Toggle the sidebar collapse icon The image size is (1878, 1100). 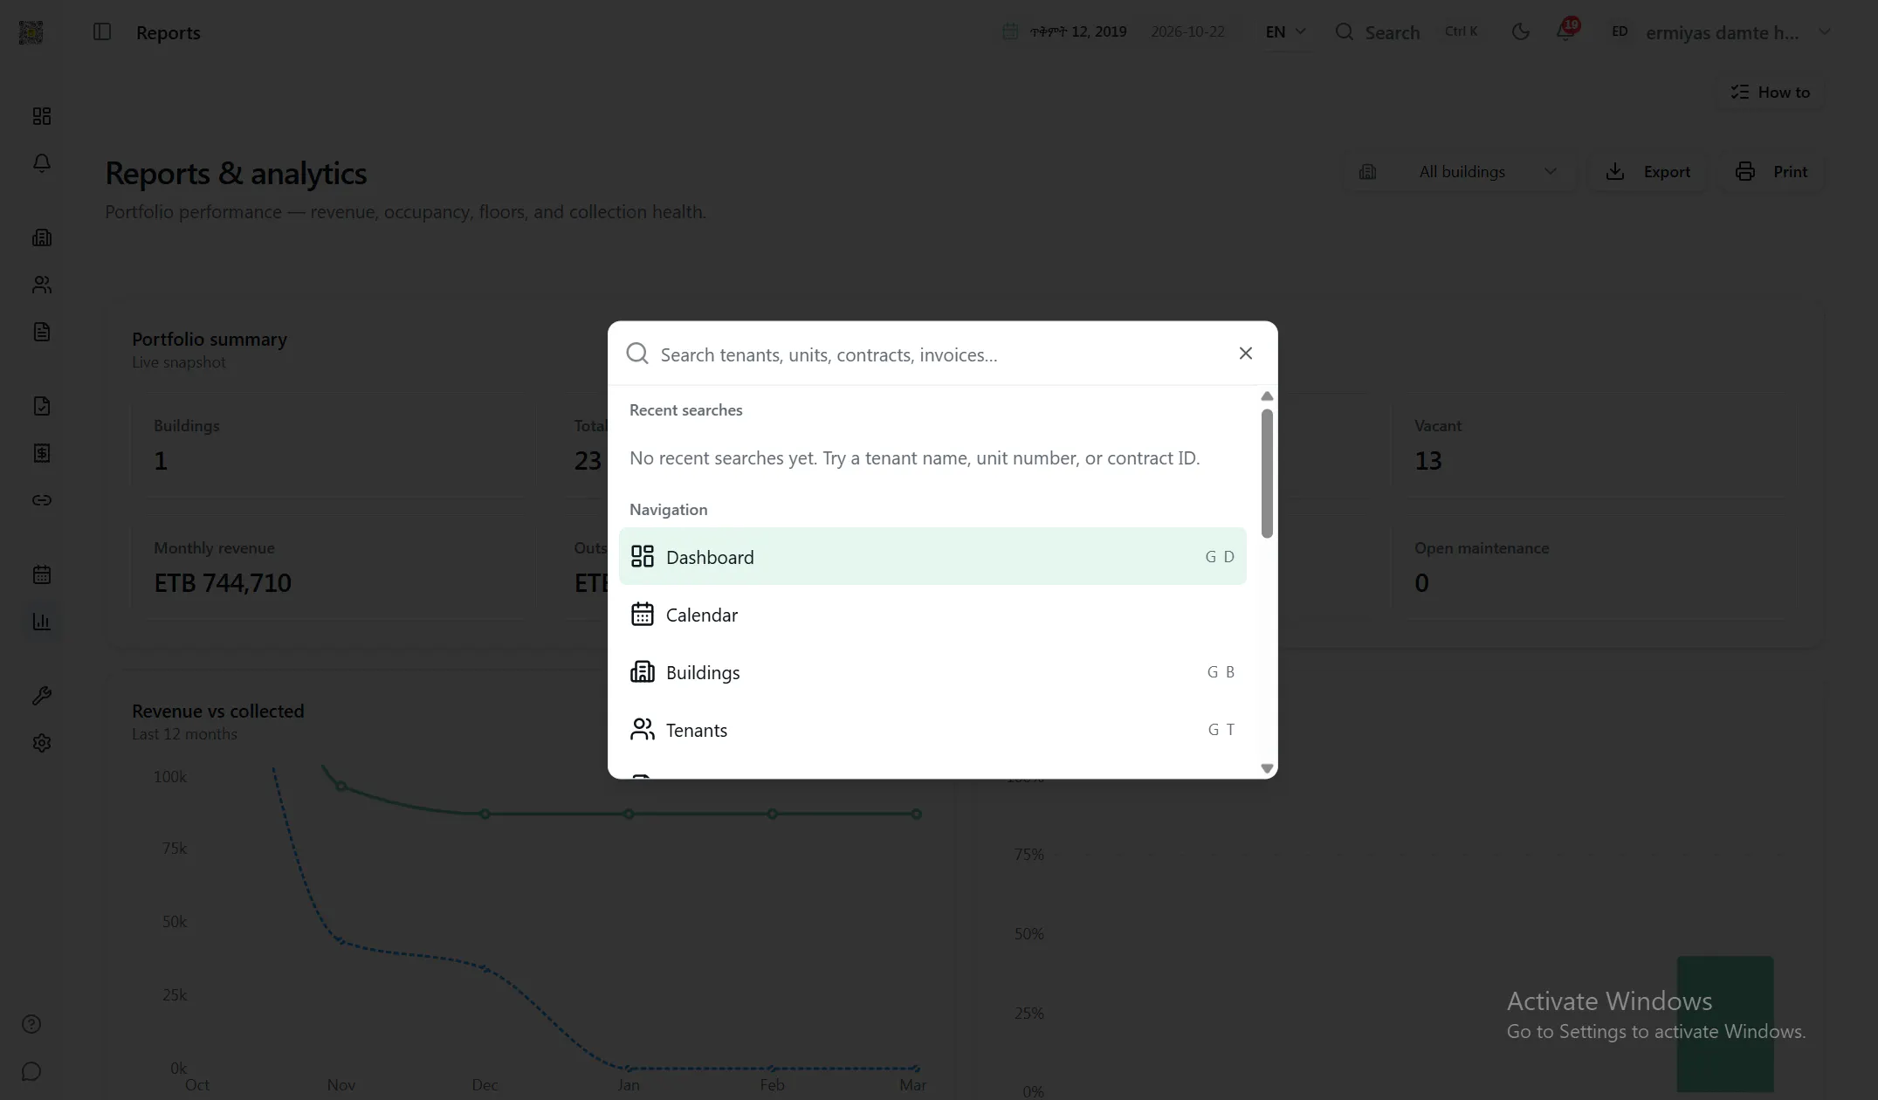(x=102, y=31)
